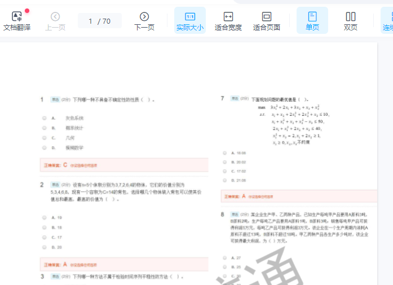
Task: Click correct answer A box under question 2
Action: tap(124, 265)
